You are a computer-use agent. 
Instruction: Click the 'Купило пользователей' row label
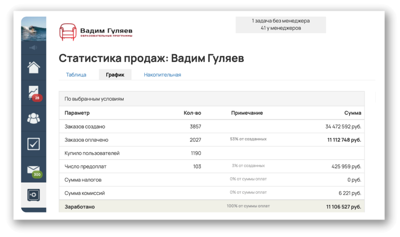click(92, 153)
